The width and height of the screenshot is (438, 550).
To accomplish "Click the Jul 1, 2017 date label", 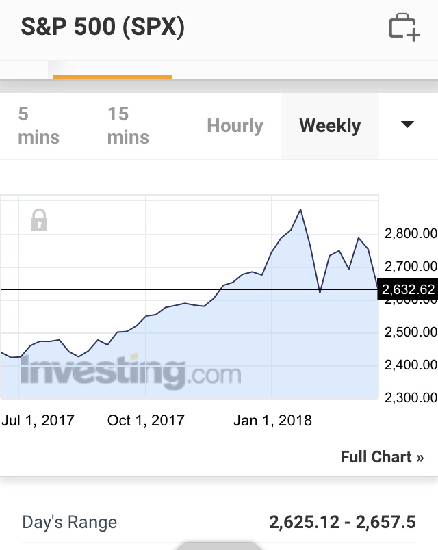I will (x=38, y=420).
